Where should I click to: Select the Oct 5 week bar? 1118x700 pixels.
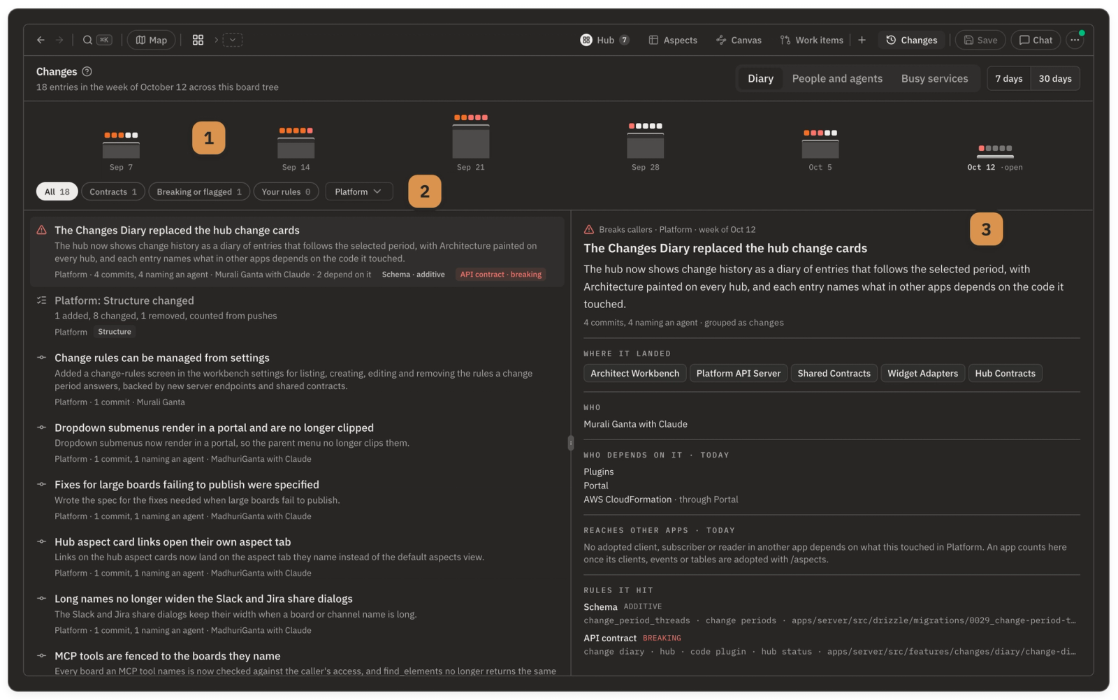[820, 148]
